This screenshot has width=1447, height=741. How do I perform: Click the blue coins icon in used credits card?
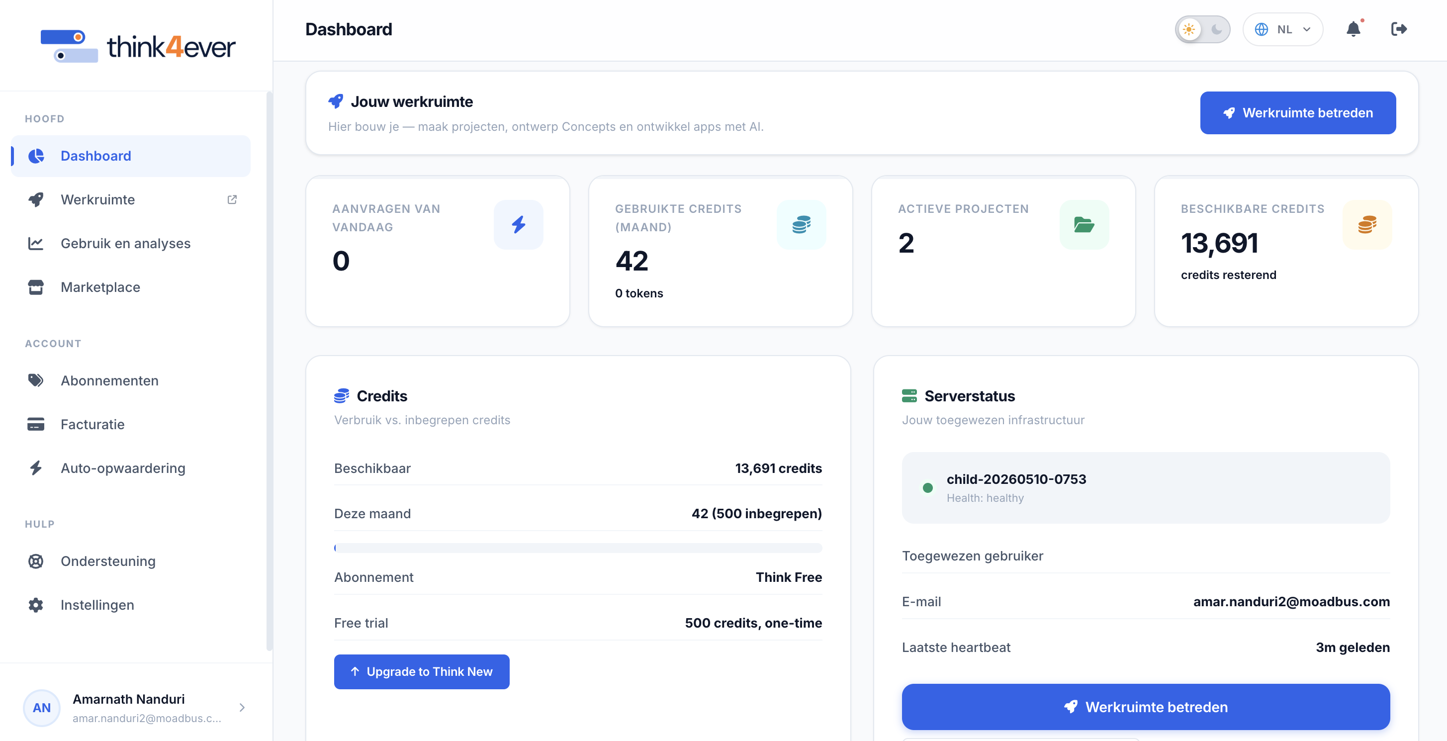pyautogui.click(x=801, y=225)
